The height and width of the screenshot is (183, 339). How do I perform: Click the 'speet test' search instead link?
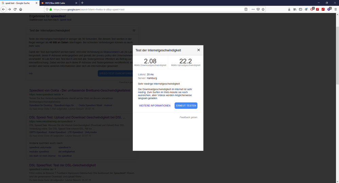(65, 20)
